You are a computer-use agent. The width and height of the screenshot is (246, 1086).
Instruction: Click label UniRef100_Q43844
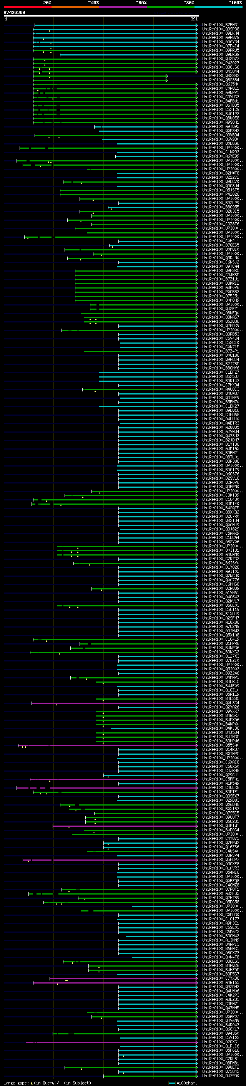pyautogui.click(x=221, y=71)
